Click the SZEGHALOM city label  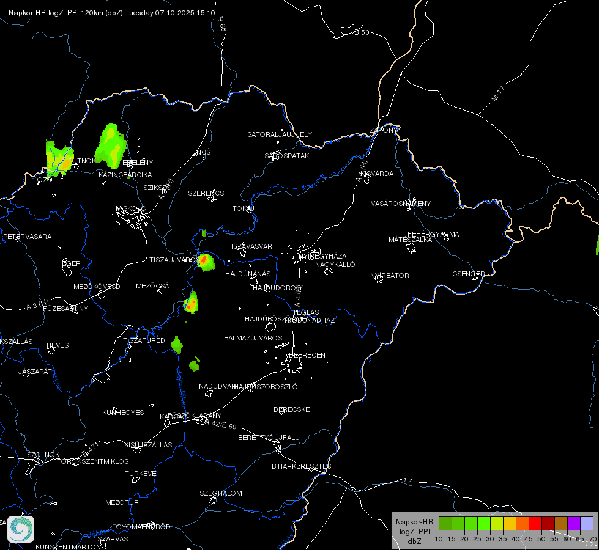click(x=221, y=493)
